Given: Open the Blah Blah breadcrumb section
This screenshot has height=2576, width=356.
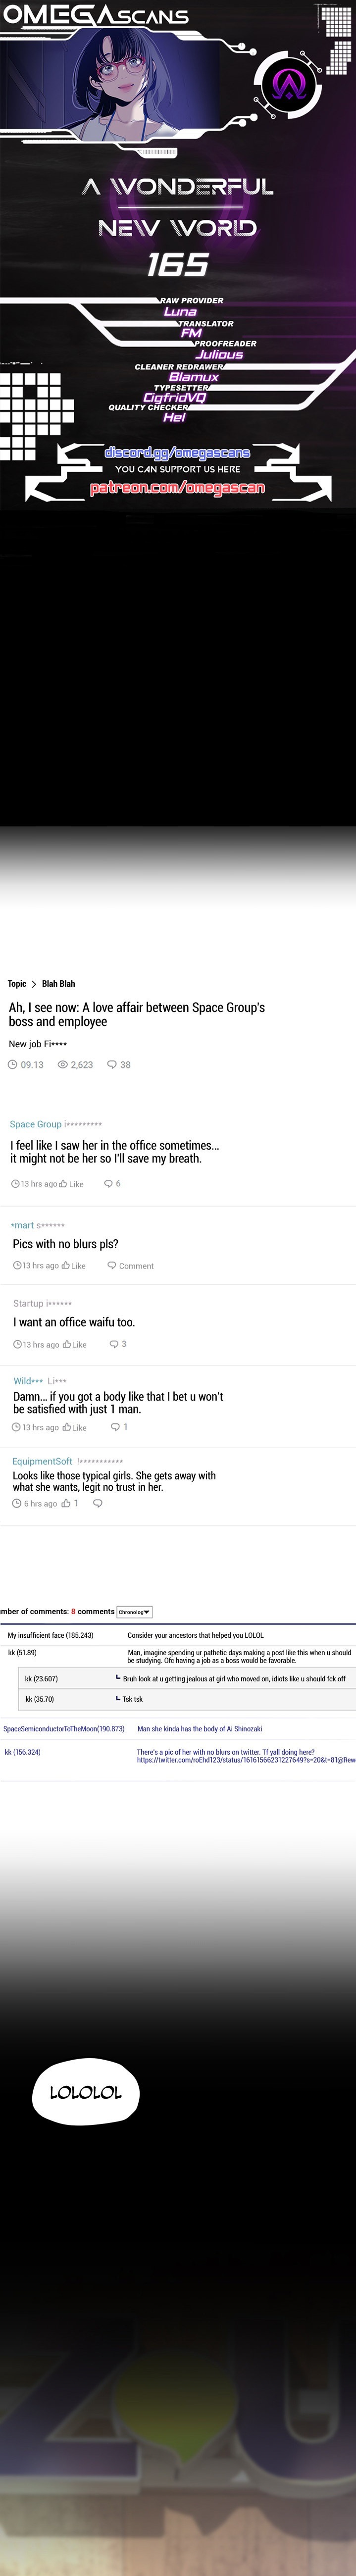Looking at the screenshot, I should point(58,984).
